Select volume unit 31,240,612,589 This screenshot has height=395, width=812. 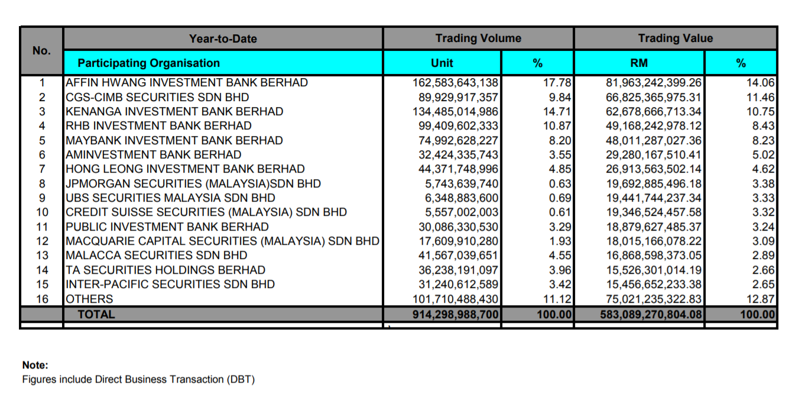459,284
